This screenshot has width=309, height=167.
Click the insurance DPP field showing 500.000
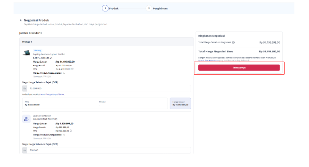(x=106, y=150)
